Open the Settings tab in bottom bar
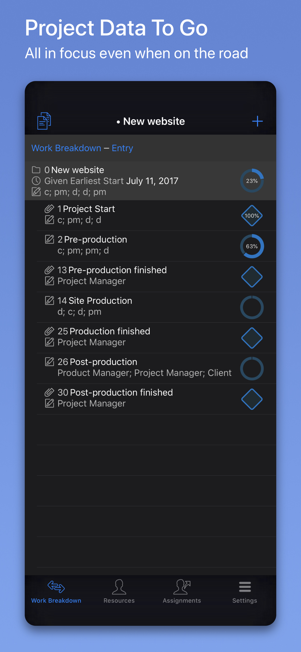Screen dimensions: 301x652 [245, 592]
